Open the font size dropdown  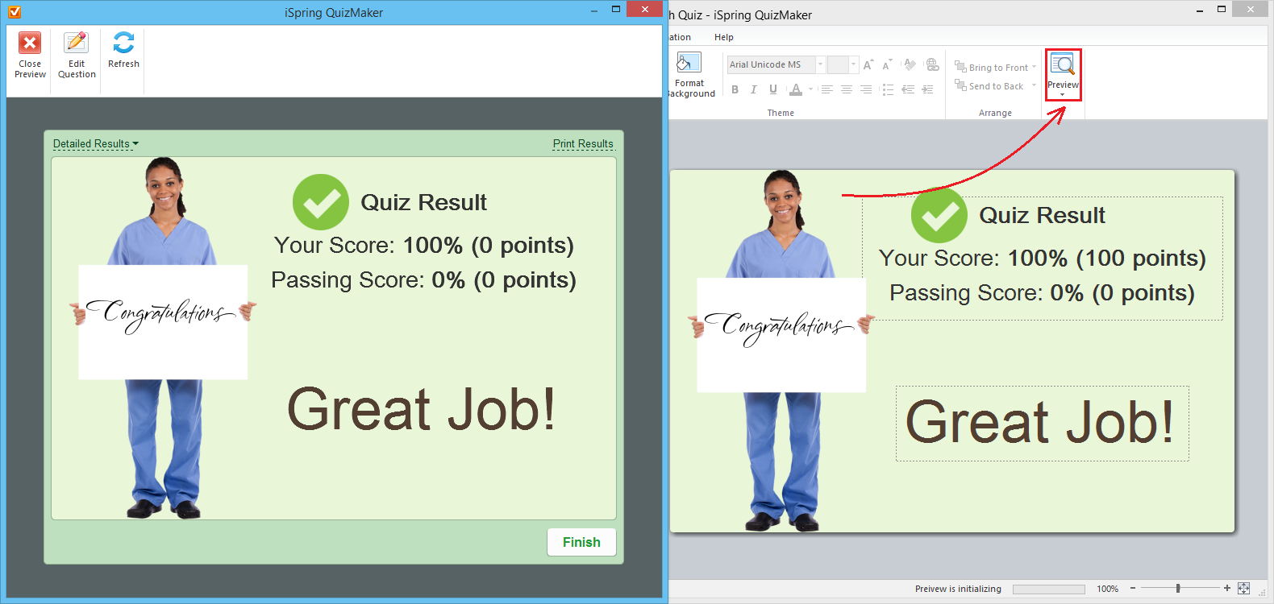coord(853,64)
